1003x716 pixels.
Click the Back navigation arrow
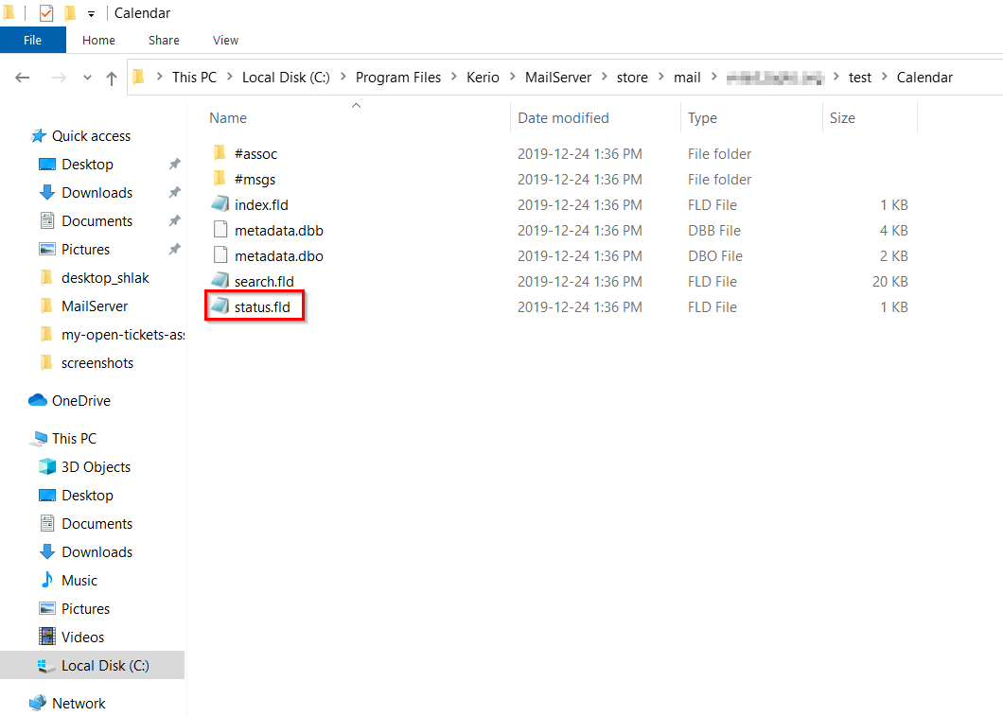pyautogui.click(x=23, y=78)
